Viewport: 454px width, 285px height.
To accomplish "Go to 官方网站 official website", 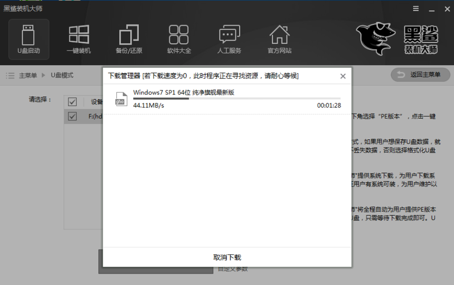I will tap(280, 39).
